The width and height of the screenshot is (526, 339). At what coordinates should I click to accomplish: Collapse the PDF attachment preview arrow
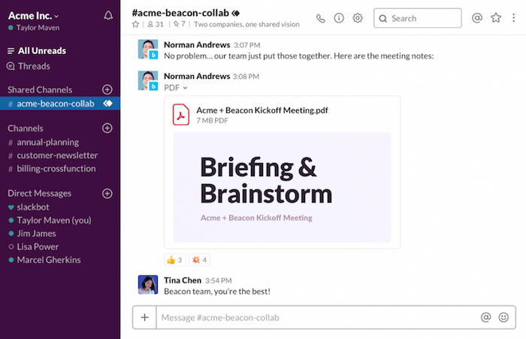[x=185, y=88]
